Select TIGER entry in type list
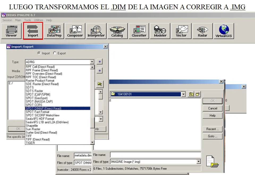Viewport: 255px width, 175px height. (58, 143)
